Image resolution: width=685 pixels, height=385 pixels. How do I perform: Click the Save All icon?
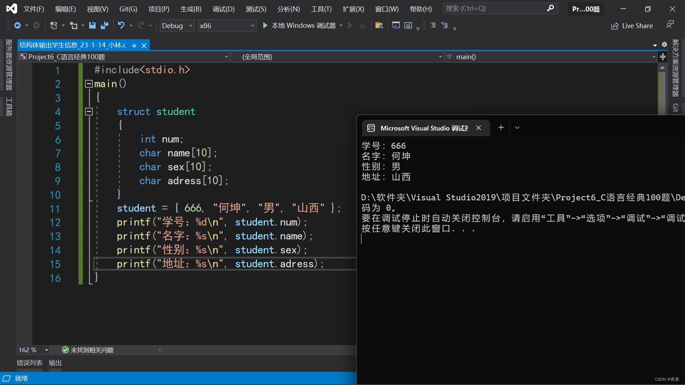tap(105, 25)
